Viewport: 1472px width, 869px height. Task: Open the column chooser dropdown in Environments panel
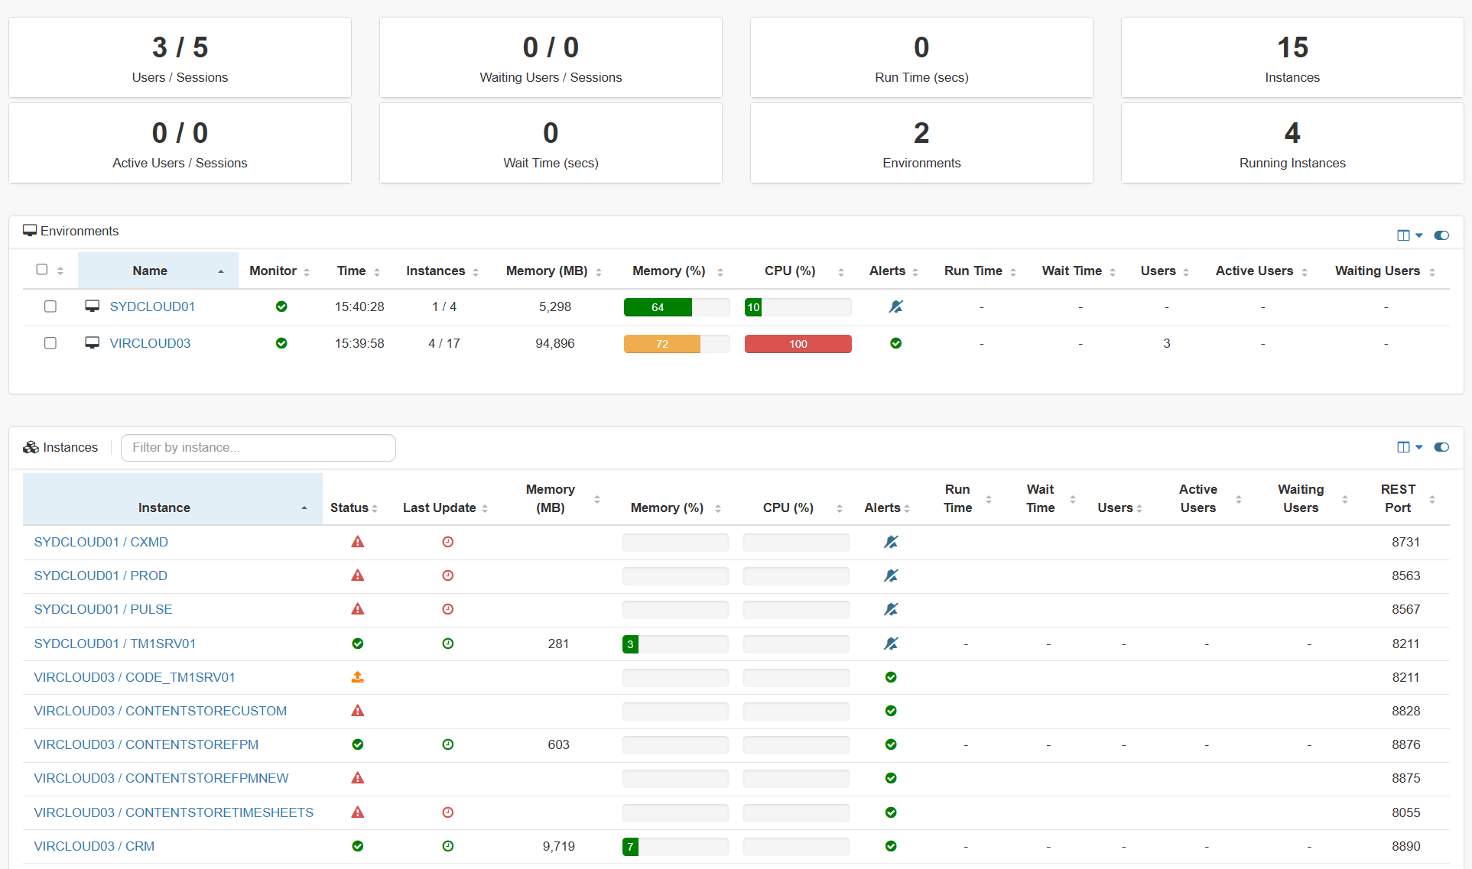click(x=1409, y=235)
